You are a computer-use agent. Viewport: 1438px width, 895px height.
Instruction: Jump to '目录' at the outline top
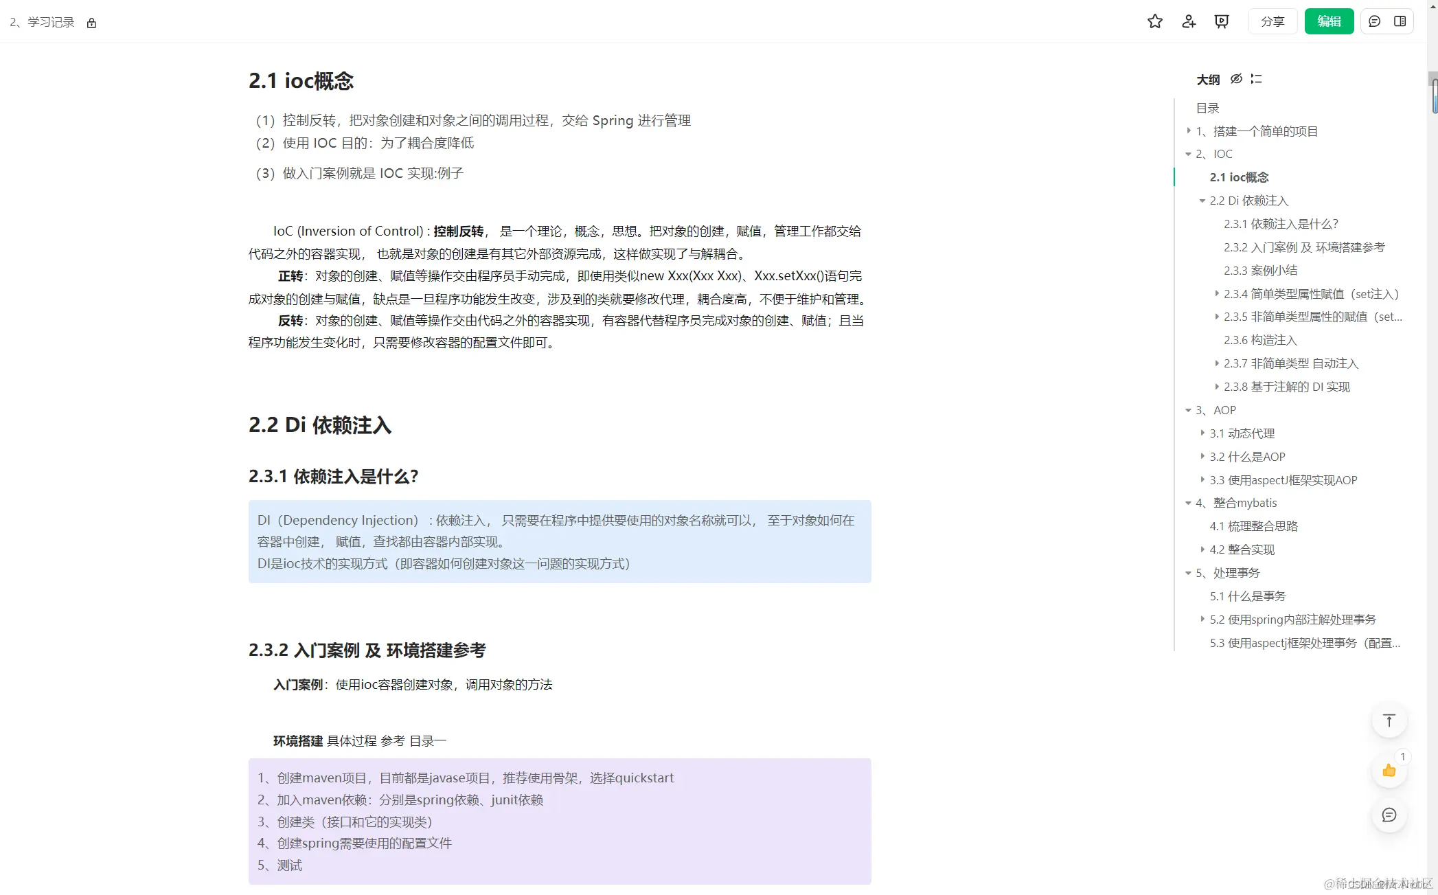(x=1207, y=108)
